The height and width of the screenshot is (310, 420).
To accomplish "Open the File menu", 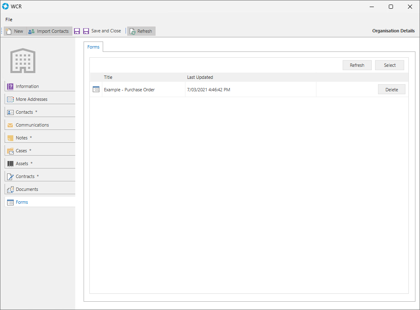I will [9, 20].
